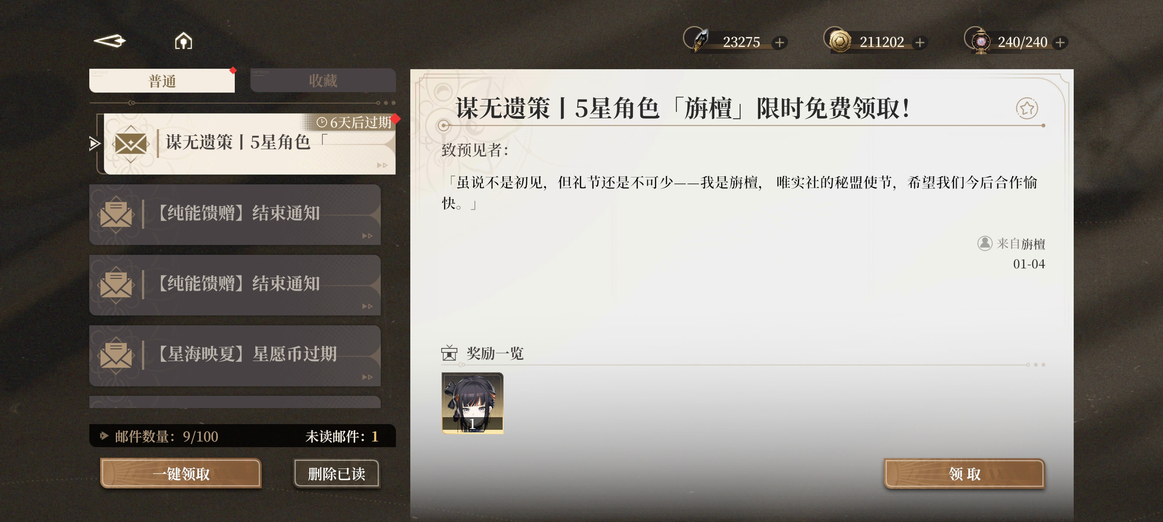Switch to the 收藏 mail tab
This screenshot has width=1163, height=522.
pyautogui.click(x=323, y=80)
